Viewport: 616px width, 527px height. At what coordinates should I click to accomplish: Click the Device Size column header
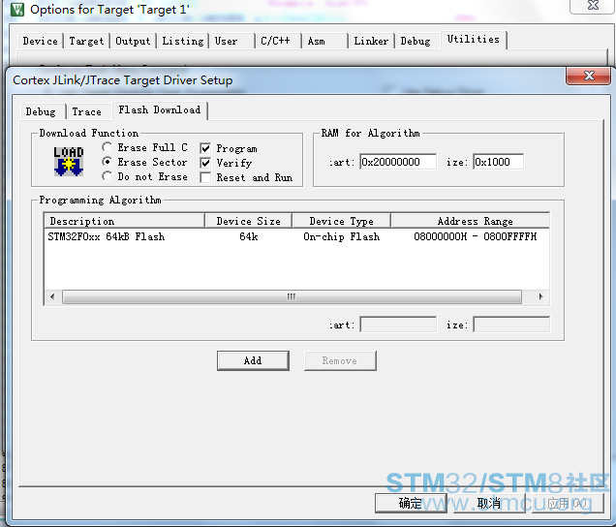[248, 221]
